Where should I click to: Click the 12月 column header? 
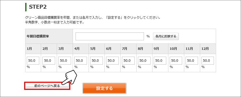208,49
